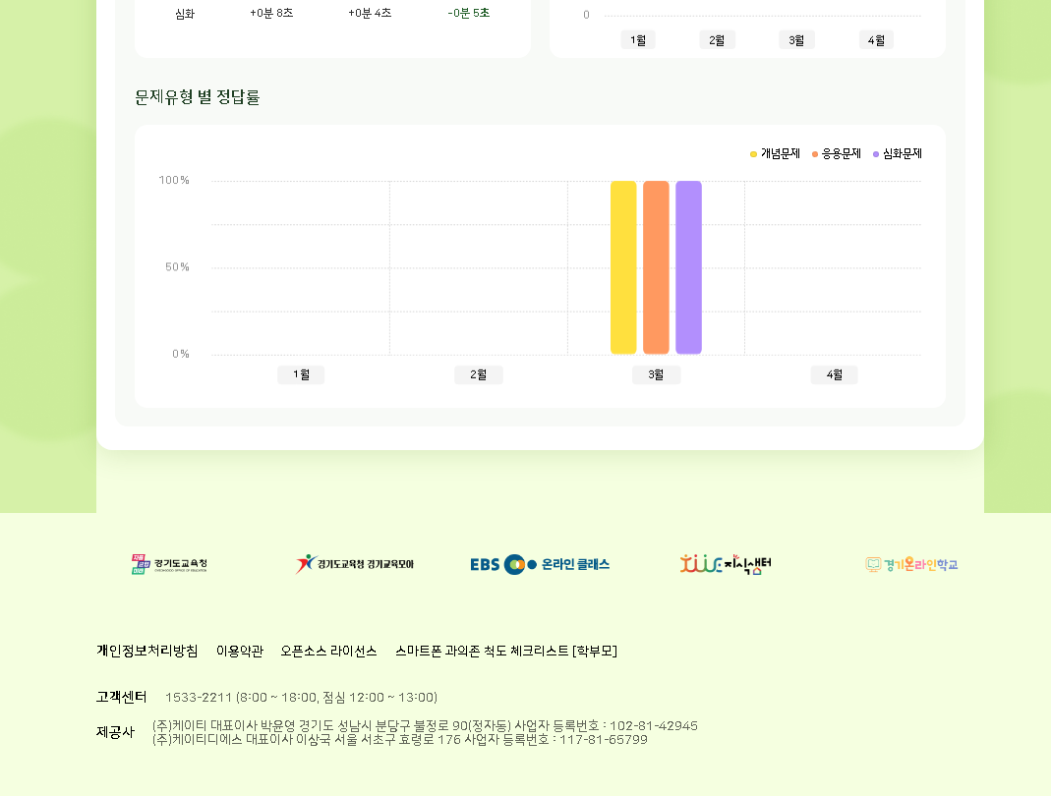The image size is (1051, 796).
Task: Open the 경기도교육청 경기교육모아 logo link
Action: (355, 564)
